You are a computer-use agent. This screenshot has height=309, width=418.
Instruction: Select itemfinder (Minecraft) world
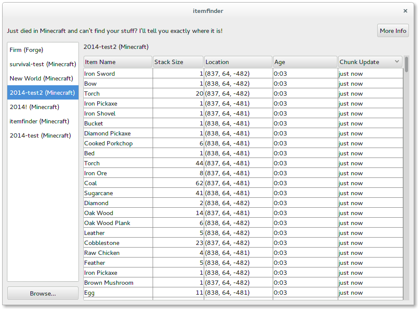(x=43, y=121)
